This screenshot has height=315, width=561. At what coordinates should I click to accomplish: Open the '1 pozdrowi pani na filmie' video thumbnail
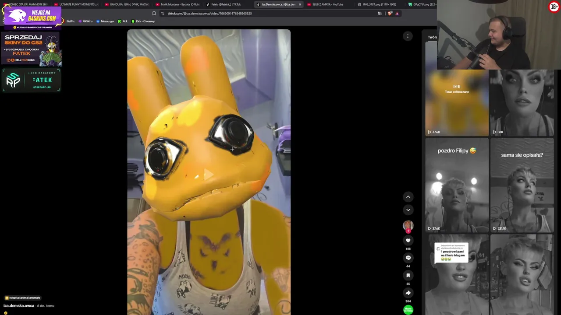point(457,275)
